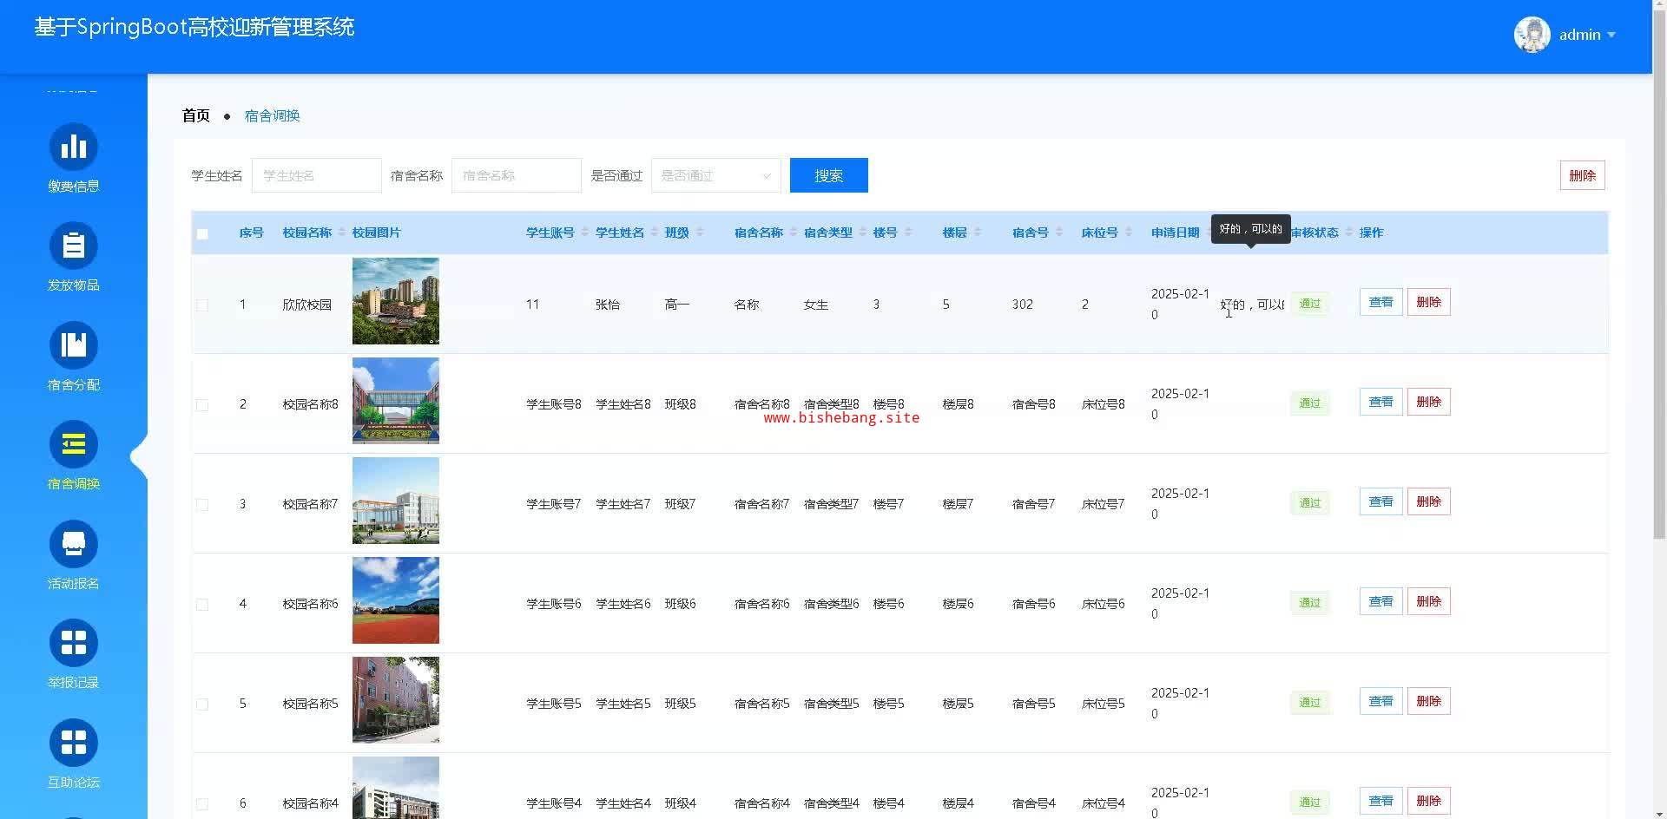
Task: Focus the 学生姓名 search input
Action: [316, 176]
